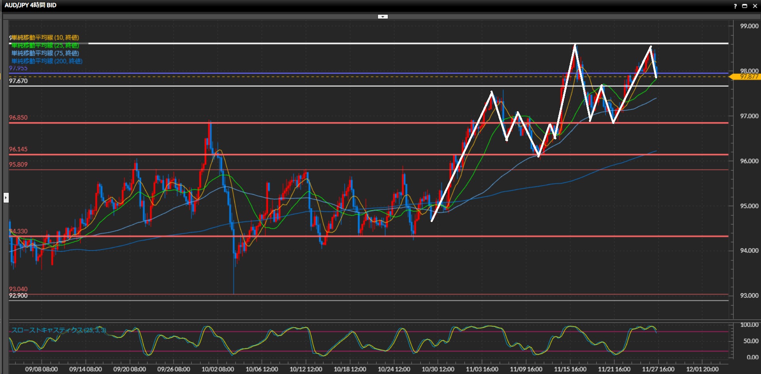Select the 25-period moving average label
The height and width of the screenshot is (374, 761).
(45, 46)
